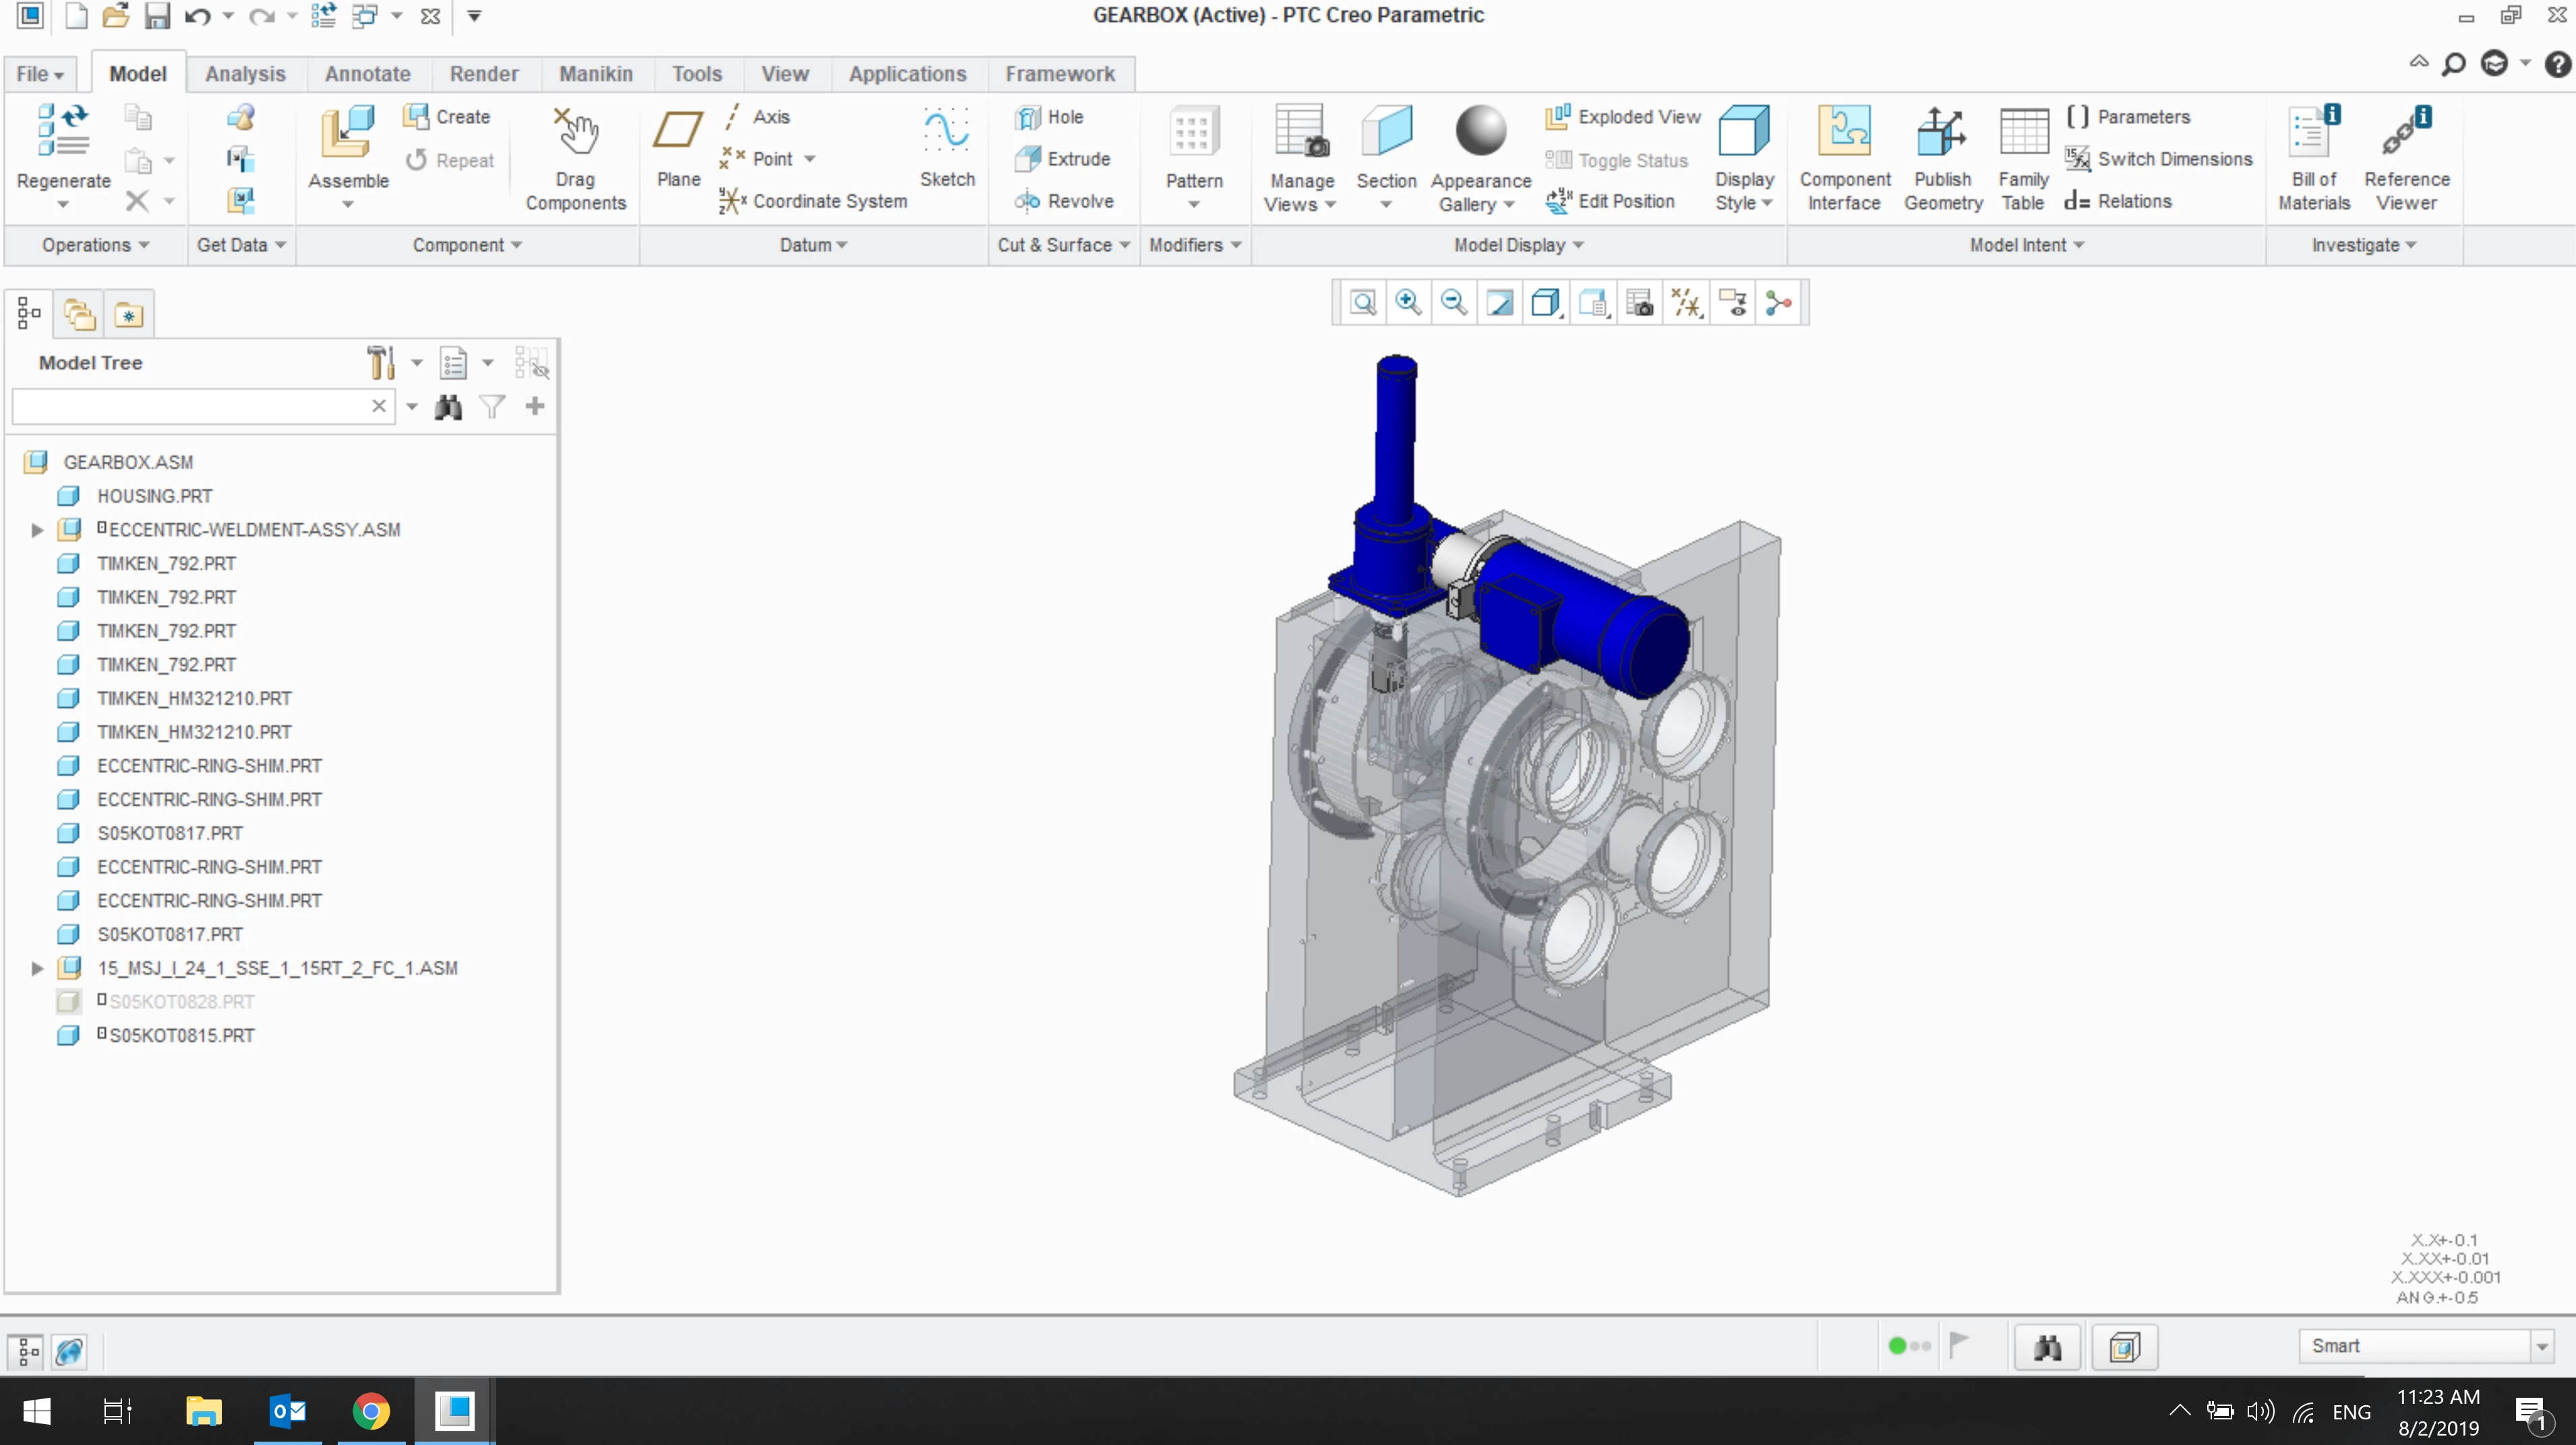Switch Dimensions display toggle
Viewport: 2576px width, 1445px height.
(2158, 159)
